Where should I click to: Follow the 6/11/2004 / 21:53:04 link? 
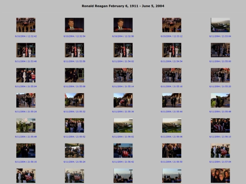[x=220, y=36]
